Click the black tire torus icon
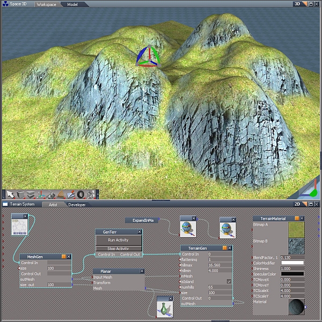322x322 pixels. 80,194
